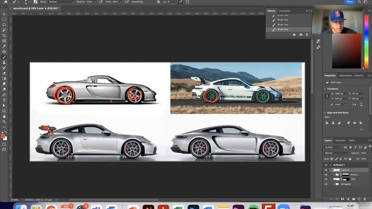Open the layer filter Kind dropdown

tap(333, 147)
